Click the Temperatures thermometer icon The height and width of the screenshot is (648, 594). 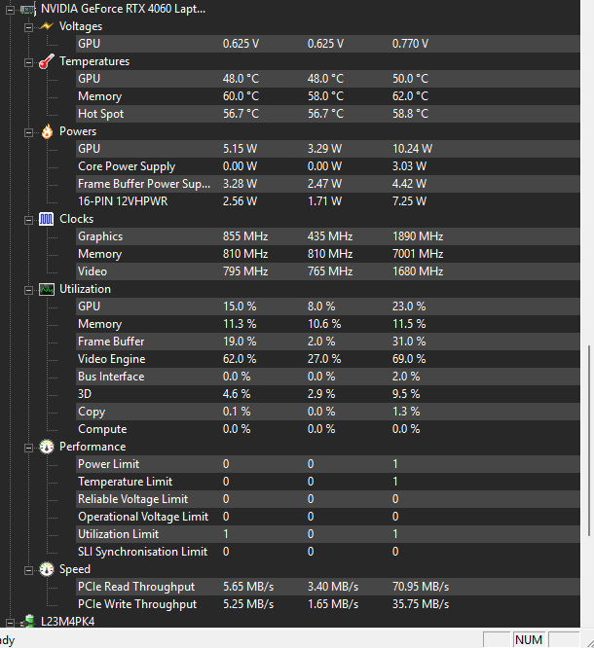(46, 61)
